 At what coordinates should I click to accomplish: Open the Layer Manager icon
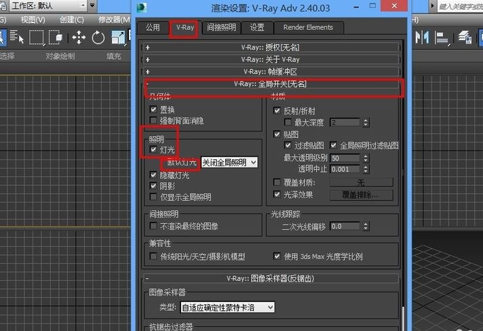pos(465,37)
